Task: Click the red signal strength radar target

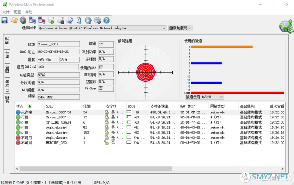Action: (146, 72)
